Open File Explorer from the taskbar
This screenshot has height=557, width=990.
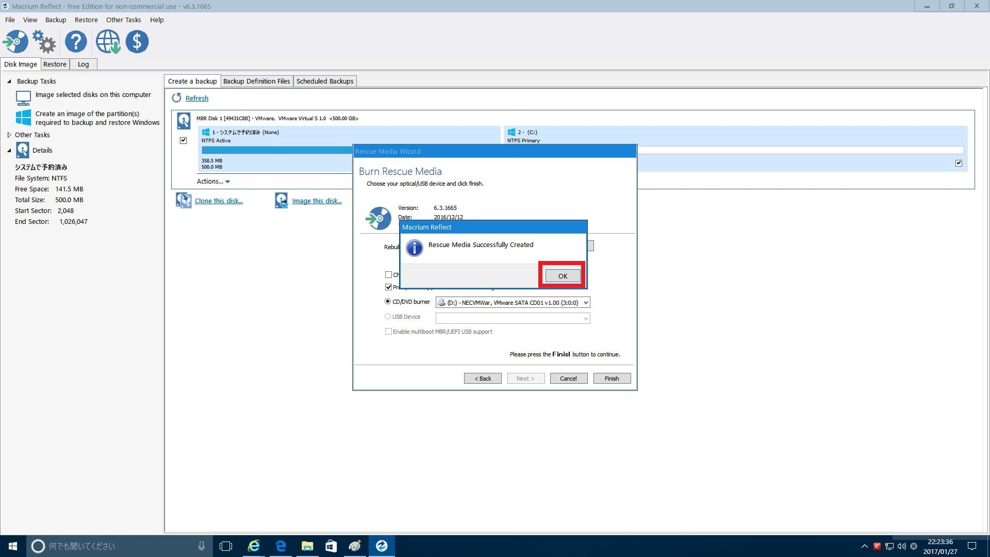pos(307,546)
